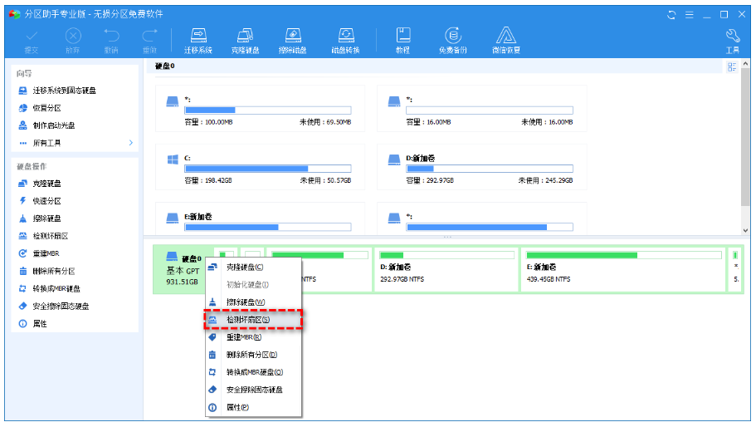Click 转换成MBR硬盘 in the sidebar

point(56,288)
